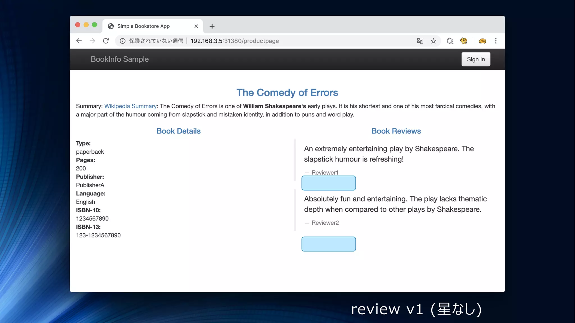Close the Simple Bookstore App tab
The height and width of the screenshot is (323, 575).
click(196, 26)
